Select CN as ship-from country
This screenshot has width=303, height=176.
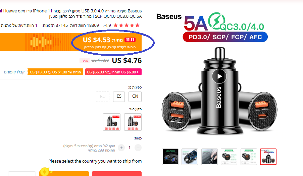pyautogui.click(x=135, y=97)
